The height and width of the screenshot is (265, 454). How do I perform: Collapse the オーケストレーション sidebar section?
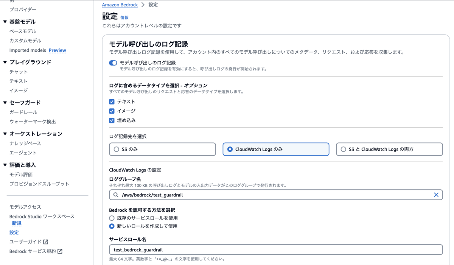point(5,134)
